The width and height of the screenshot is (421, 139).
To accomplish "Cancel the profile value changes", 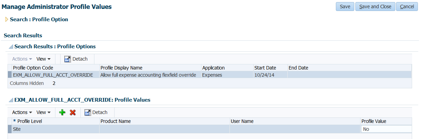I will coord(407,7).
